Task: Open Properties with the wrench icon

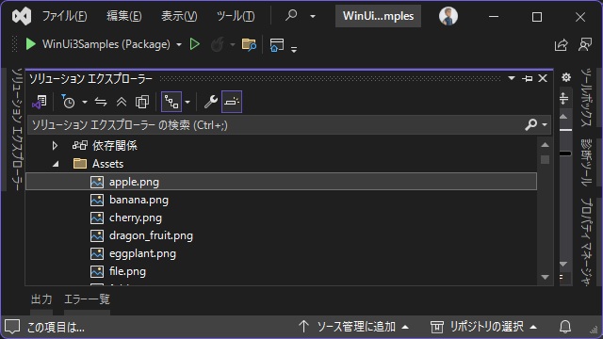Action: point(211,102)
